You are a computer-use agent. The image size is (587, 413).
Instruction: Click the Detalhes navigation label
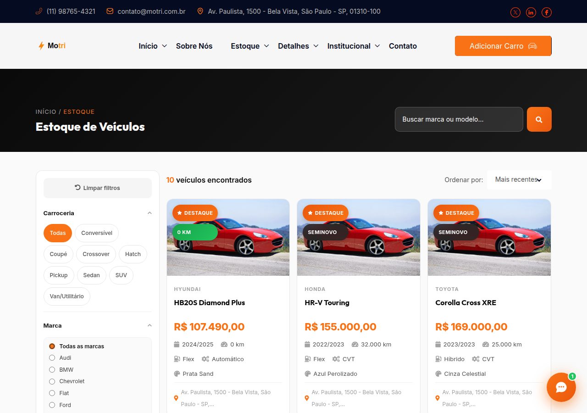click(x=293, y=46)
